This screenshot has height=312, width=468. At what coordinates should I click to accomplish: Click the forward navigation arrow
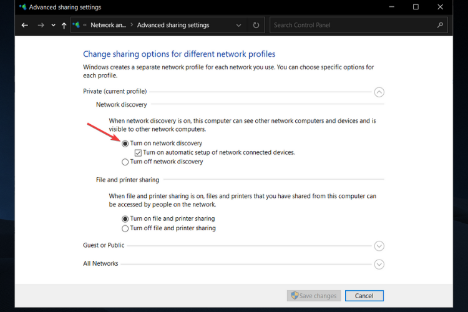[41, 26]
